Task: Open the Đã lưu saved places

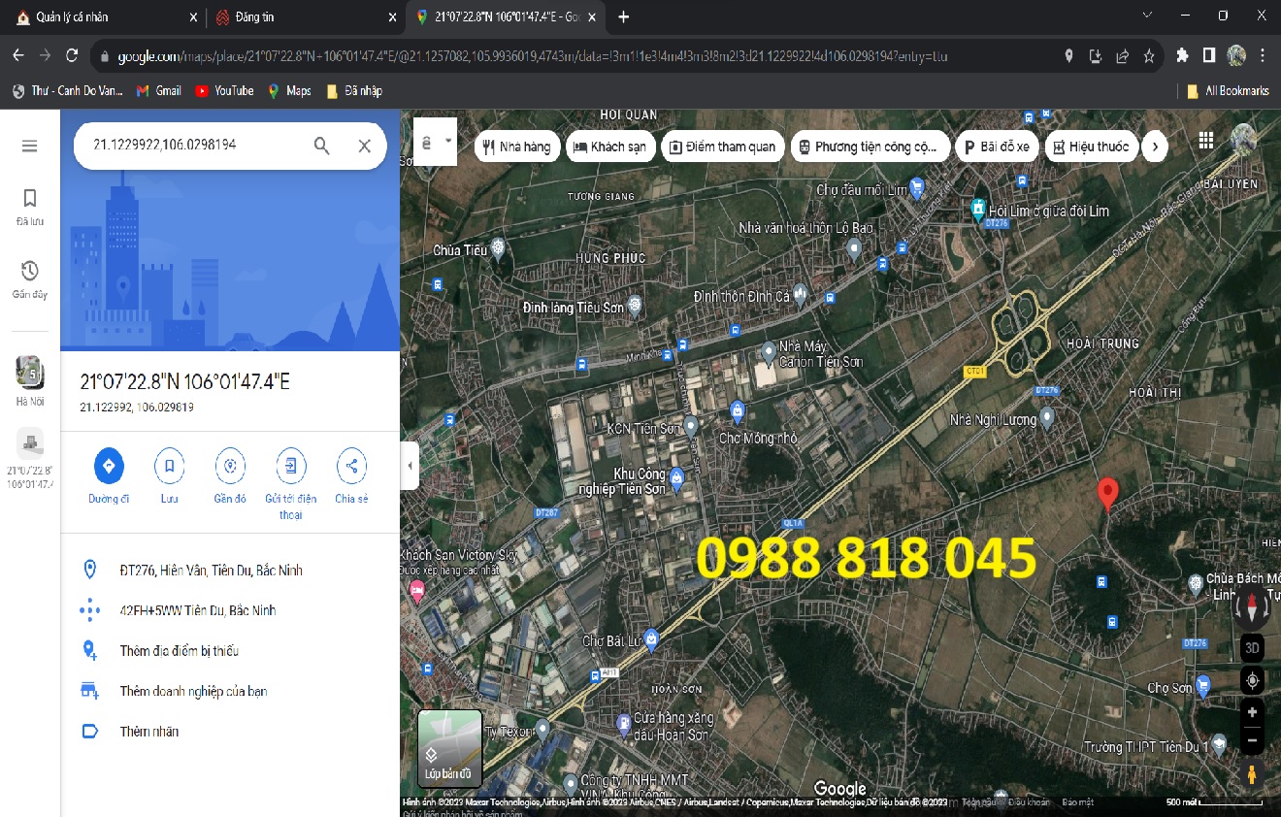Action: [x=29, y=207]
